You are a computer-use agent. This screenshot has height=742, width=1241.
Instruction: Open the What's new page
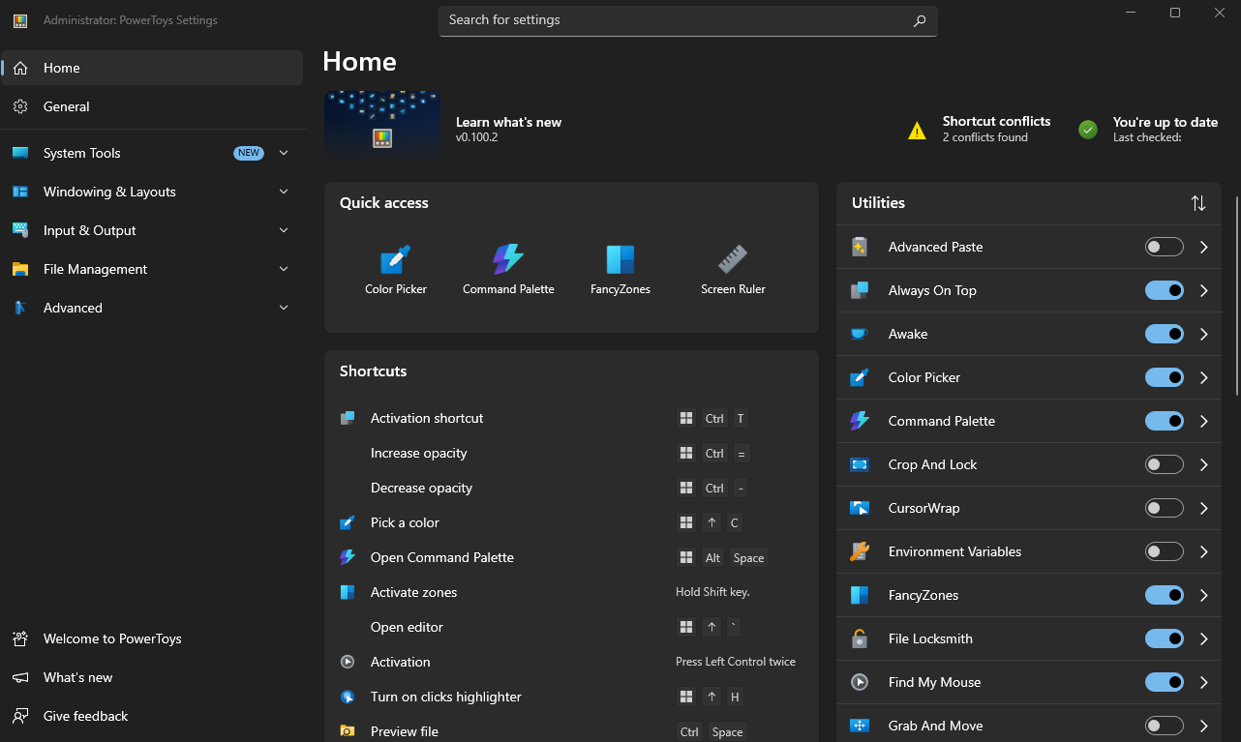(x=152, y=677)
